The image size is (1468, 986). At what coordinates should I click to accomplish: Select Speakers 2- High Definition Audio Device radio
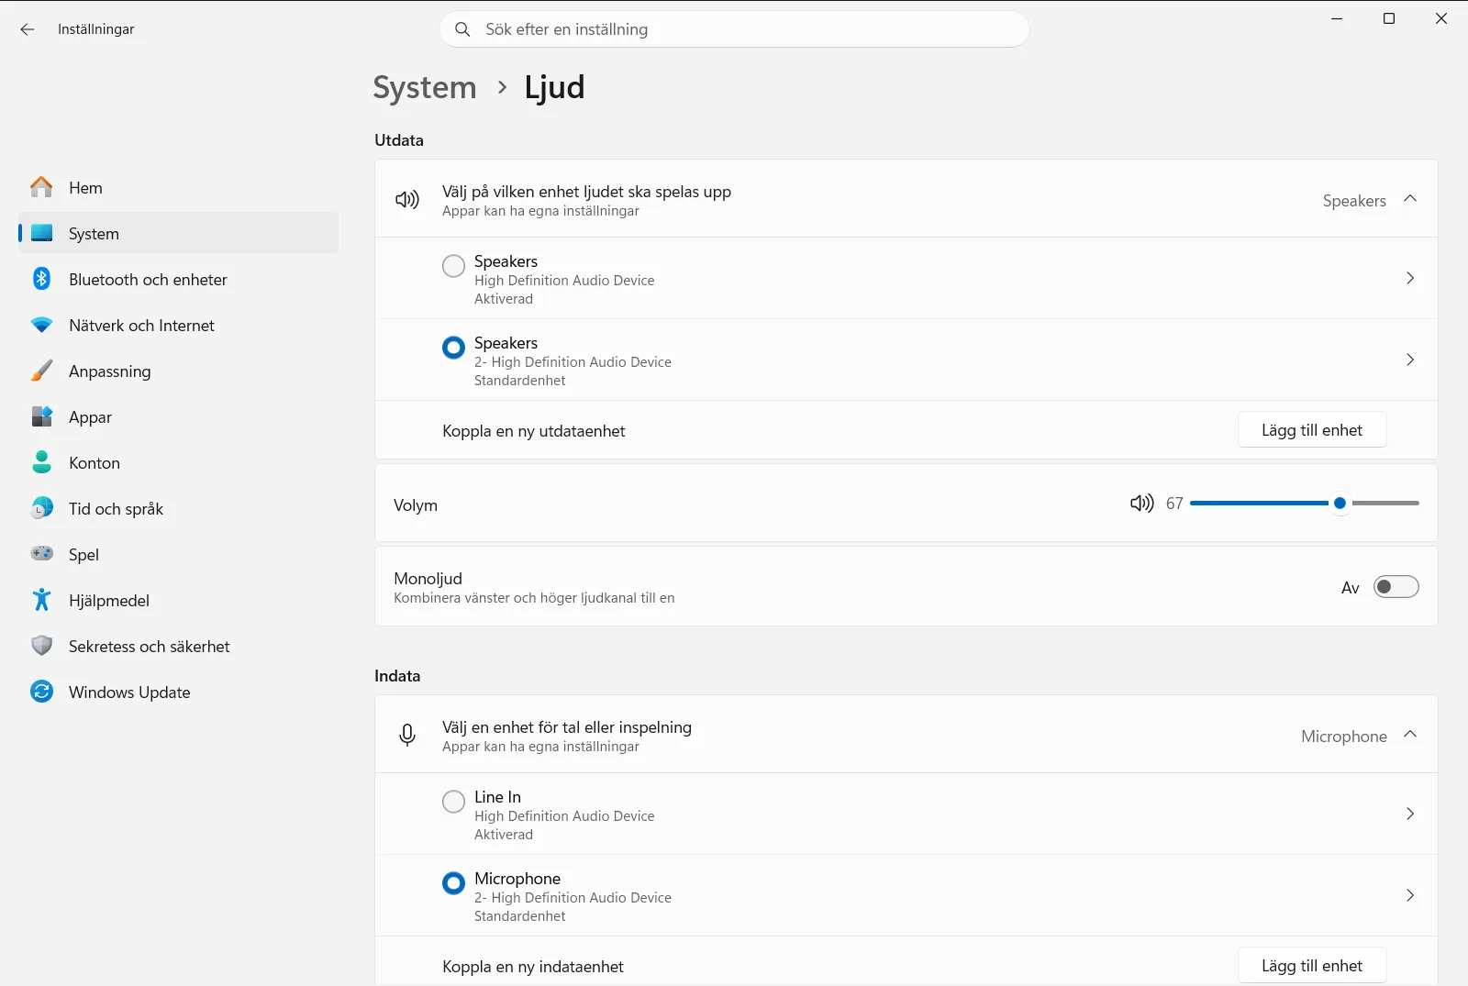point(453,348)
